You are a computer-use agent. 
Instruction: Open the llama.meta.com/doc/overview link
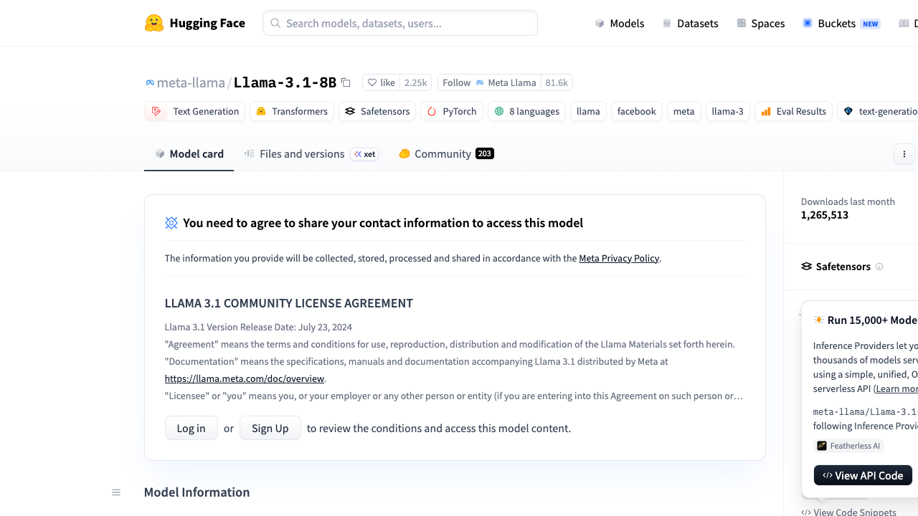[245, 378]
